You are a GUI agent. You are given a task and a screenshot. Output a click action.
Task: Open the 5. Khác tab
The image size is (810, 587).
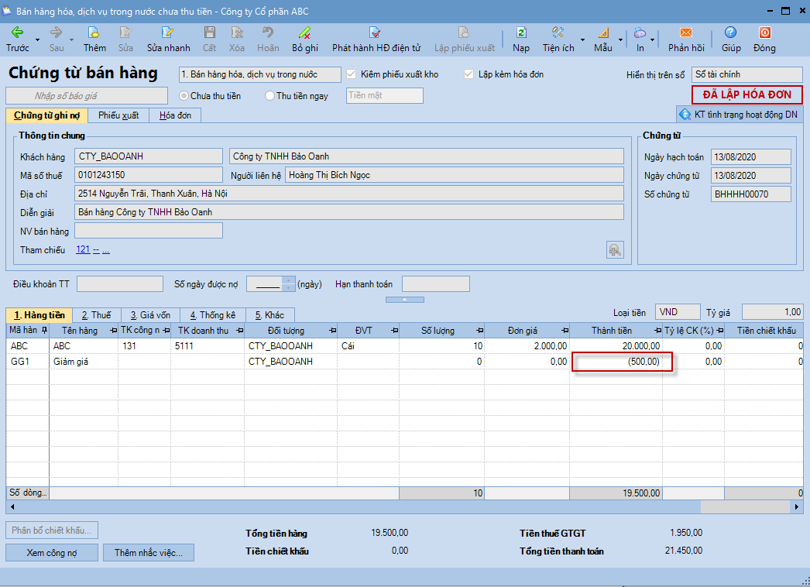(269, 315)
